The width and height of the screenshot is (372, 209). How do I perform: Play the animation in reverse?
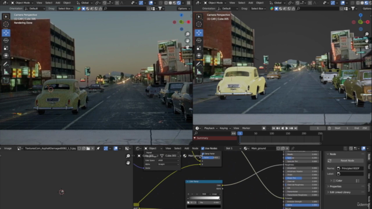[x=282, y=128]
